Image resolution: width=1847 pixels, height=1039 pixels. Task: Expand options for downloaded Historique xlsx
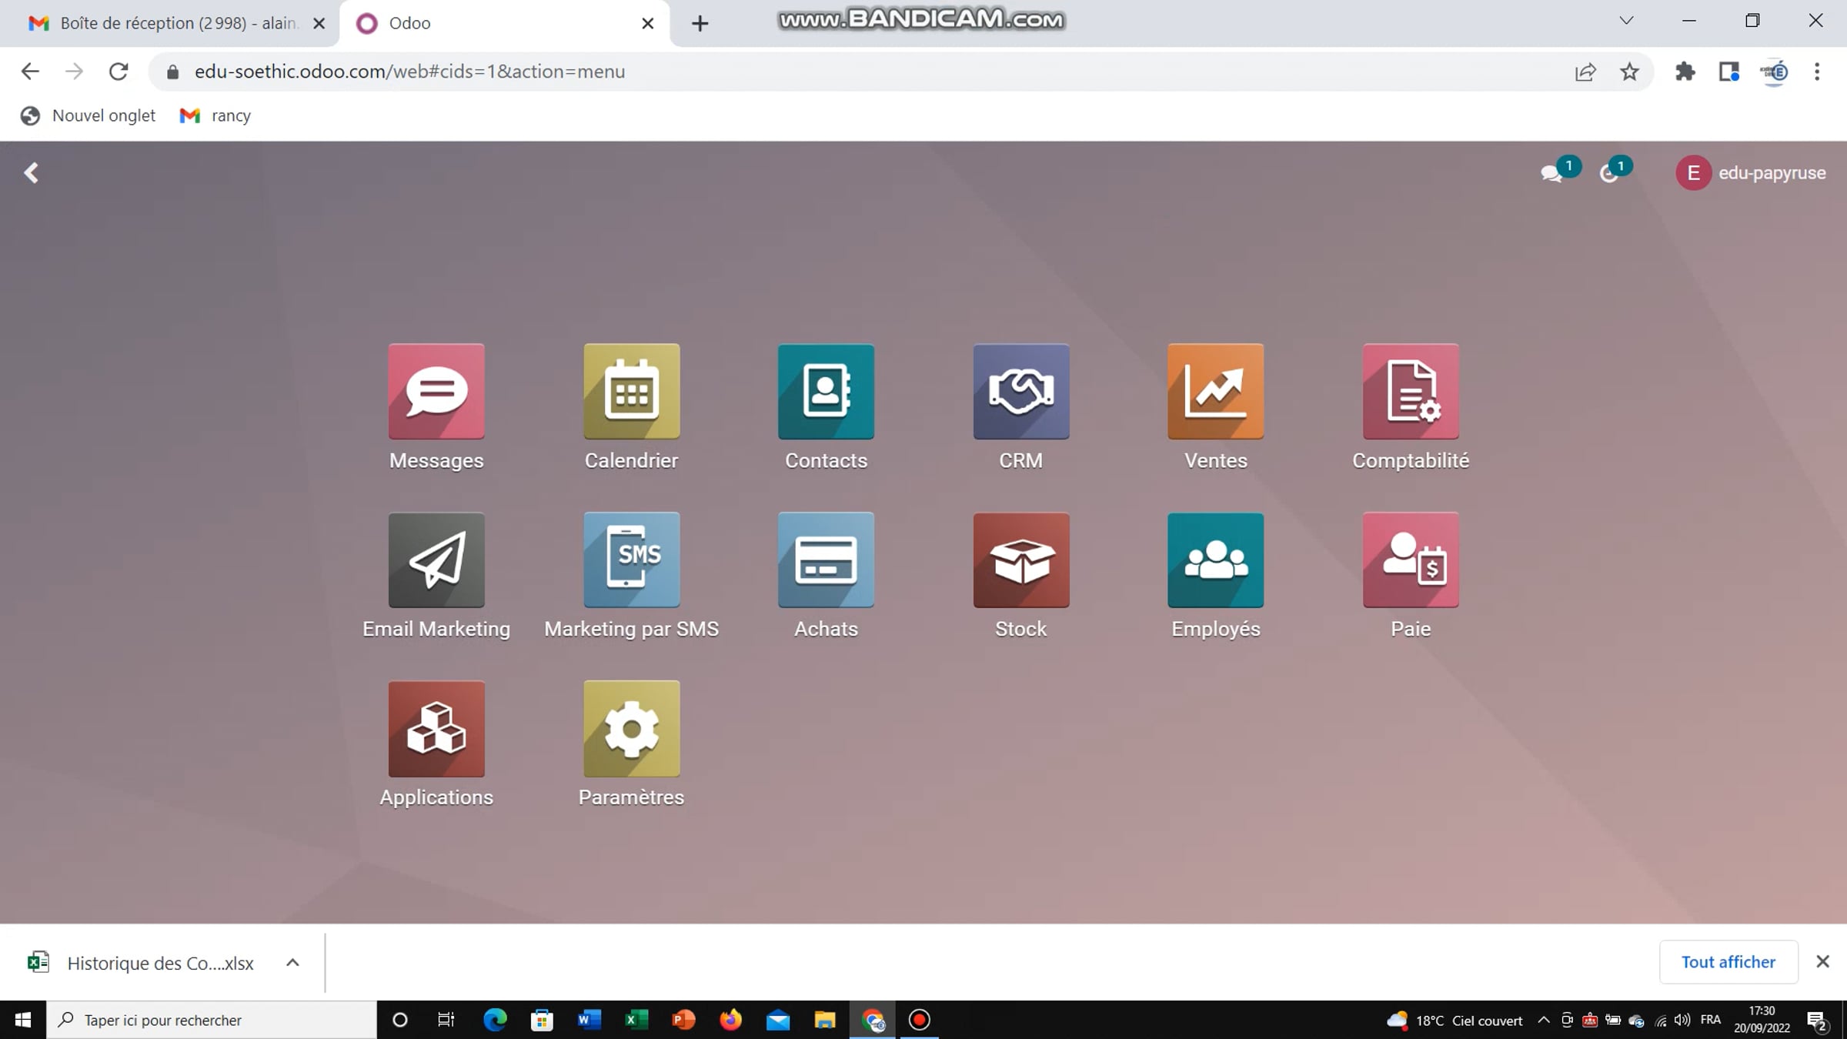tap(292, 963)
